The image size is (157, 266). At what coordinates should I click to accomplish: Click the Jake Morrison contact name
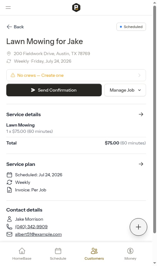tap(29, 219)
